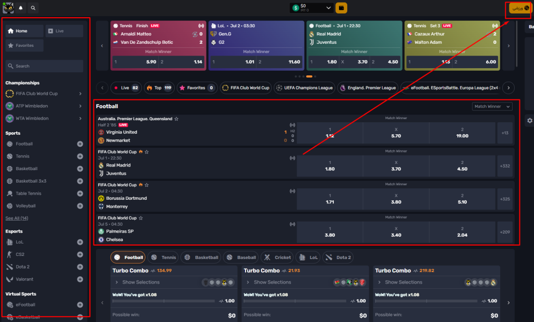This screenshot has height=322, width=534.
Task: Click the Dota 2 icon under Esports
Action: pyautogui.click(x=9, y=267)
